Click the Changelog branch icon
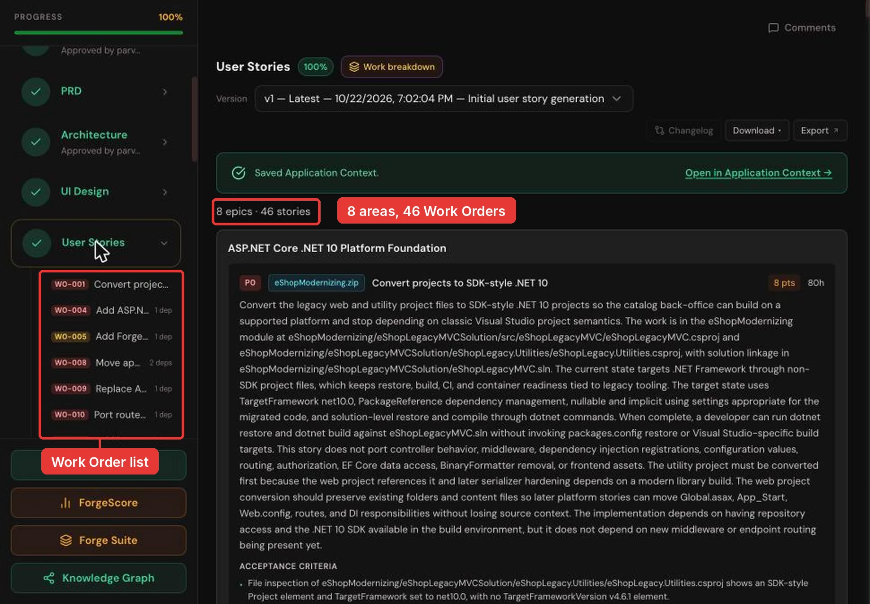The height and width of the screenshot is (604, 870). [659, 130]
